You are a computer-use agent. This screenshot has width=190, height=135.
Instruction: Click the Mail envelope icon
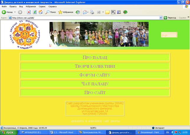pyautogui.click(x=85, y=12)
